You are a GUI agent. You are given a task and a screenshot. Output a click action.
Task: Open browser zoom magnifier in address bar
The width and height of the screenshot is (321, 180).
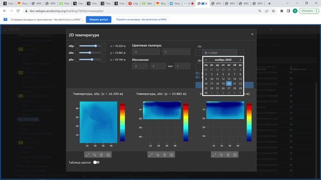click(260, 11)
